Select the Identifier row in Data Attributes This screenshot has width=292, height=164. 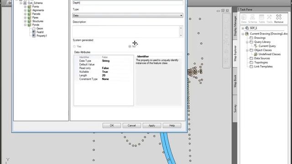click(104, 57)
